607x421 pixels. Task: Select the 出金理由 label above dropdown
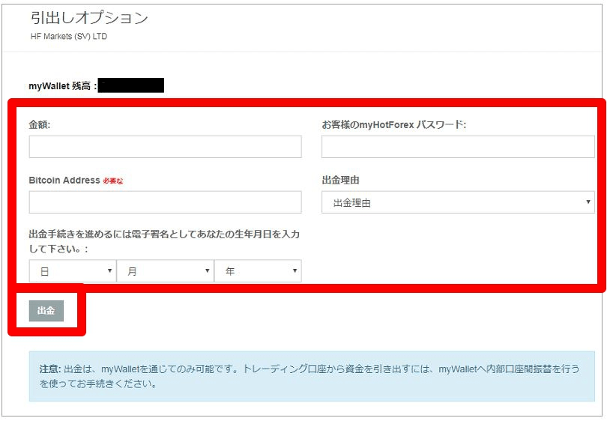(341, 181)
